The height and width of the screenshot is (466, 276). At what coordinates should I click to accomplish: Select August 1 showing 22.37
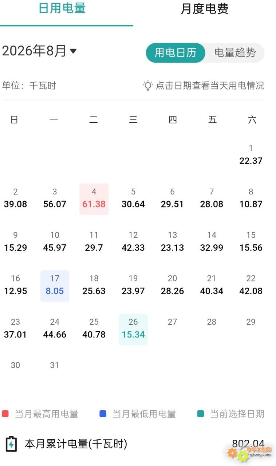tap(251, 155)
